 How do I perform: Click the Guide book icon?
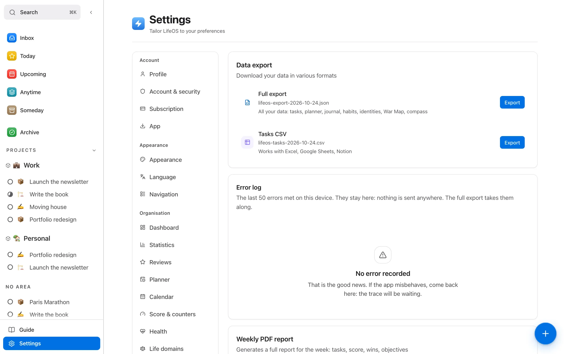[x=12, y=330]
